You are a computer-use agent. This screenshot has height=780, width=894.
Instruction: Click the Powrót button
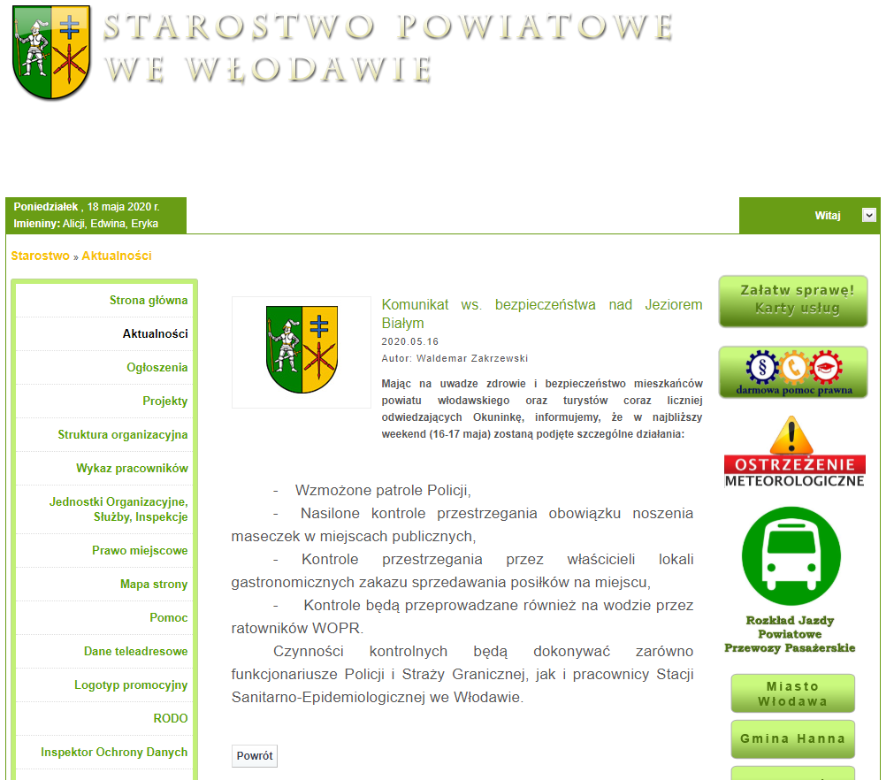(255, 756)
